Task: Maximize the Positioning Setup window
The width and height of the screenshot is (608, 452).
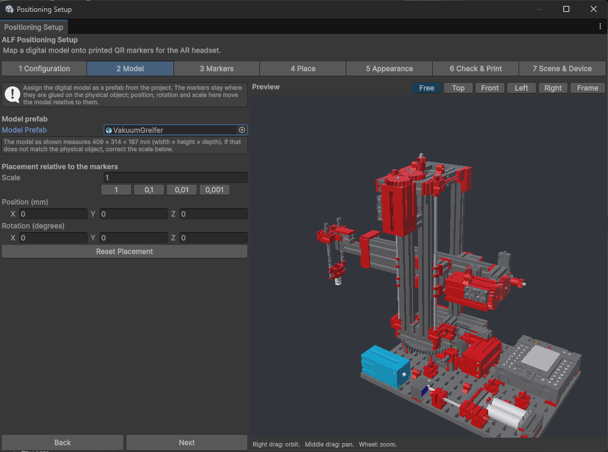Action: pyautogui.click(x=566, y=9)
